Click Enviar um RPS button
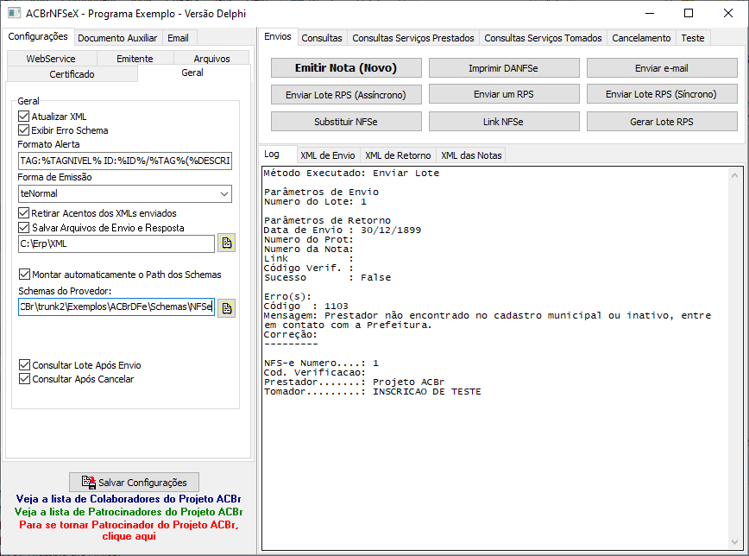The image size is (749, 556). (503, 94)
